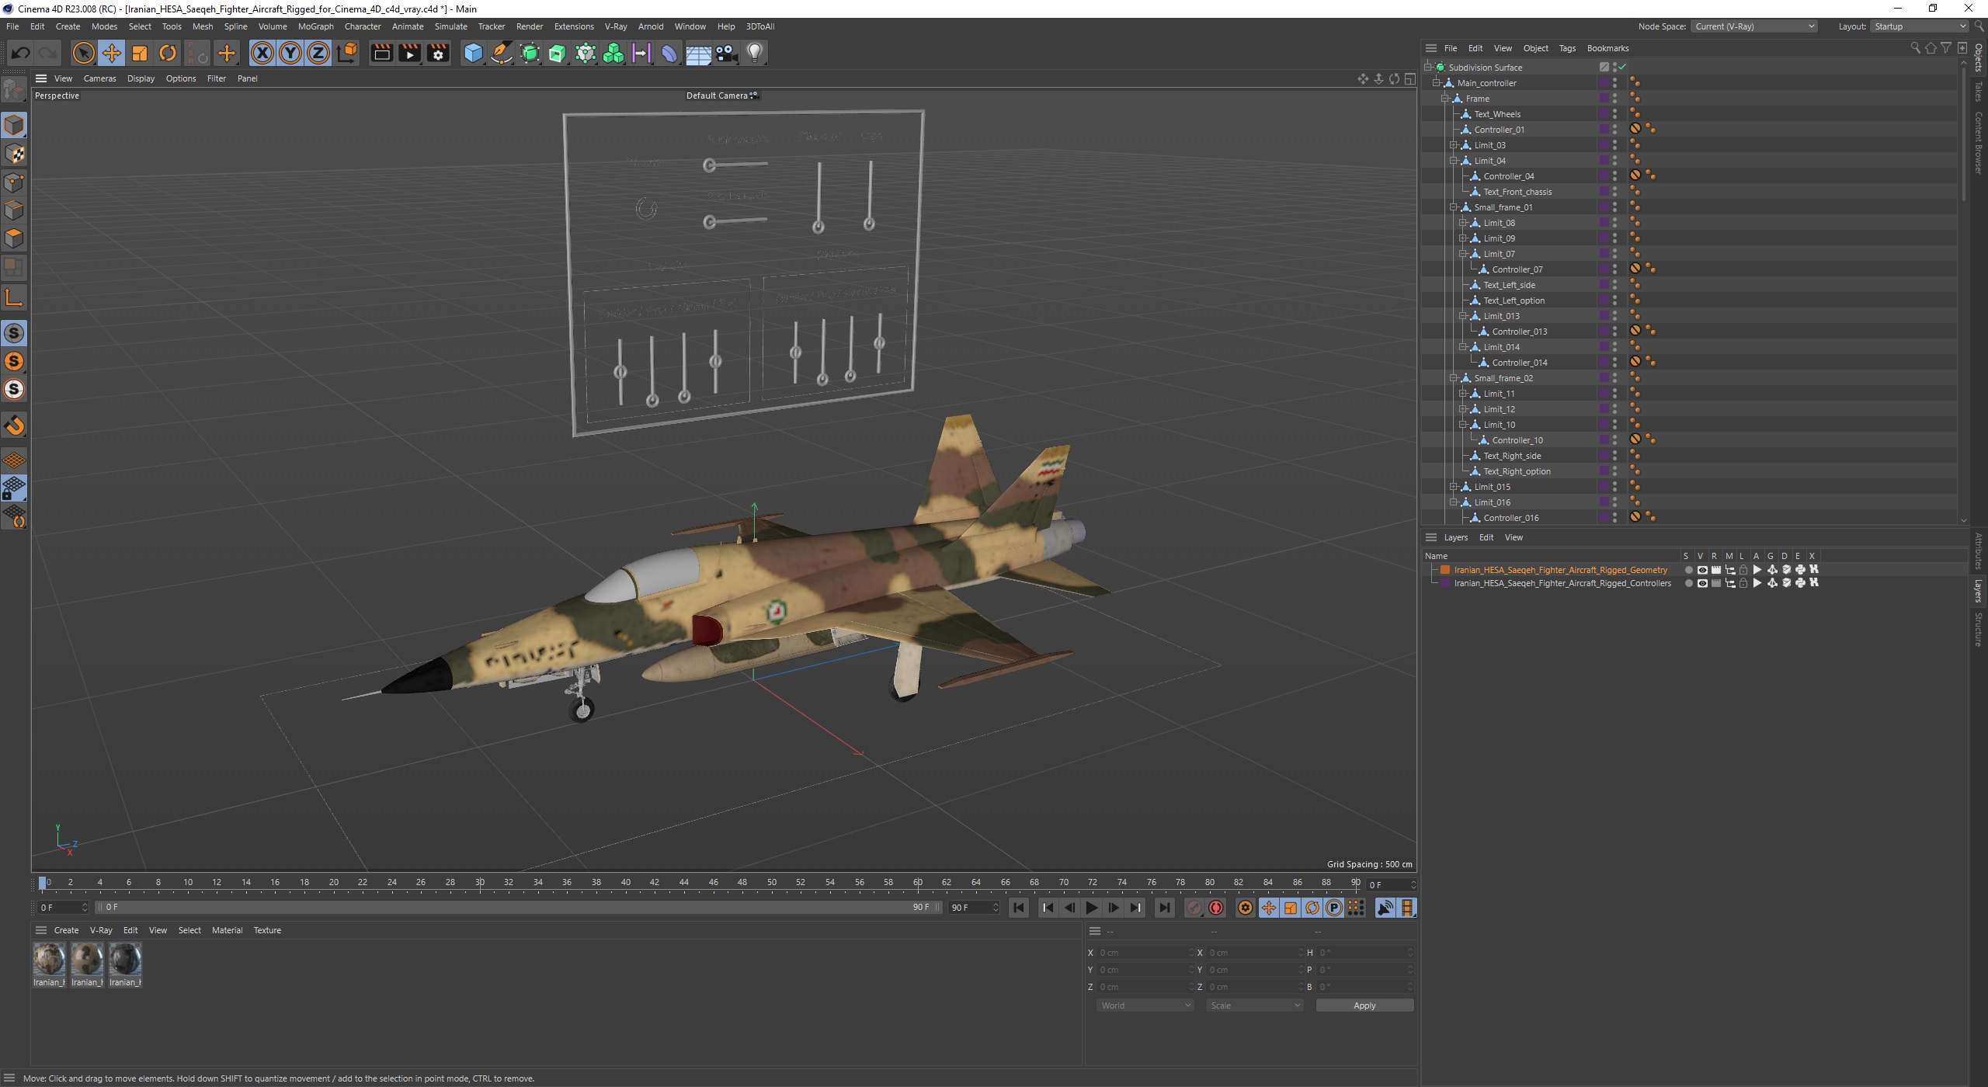Viewport: 1988px width, 1087px height.
Task: Click the Locked Workplane icon
Action: click(x=14, y=488)
